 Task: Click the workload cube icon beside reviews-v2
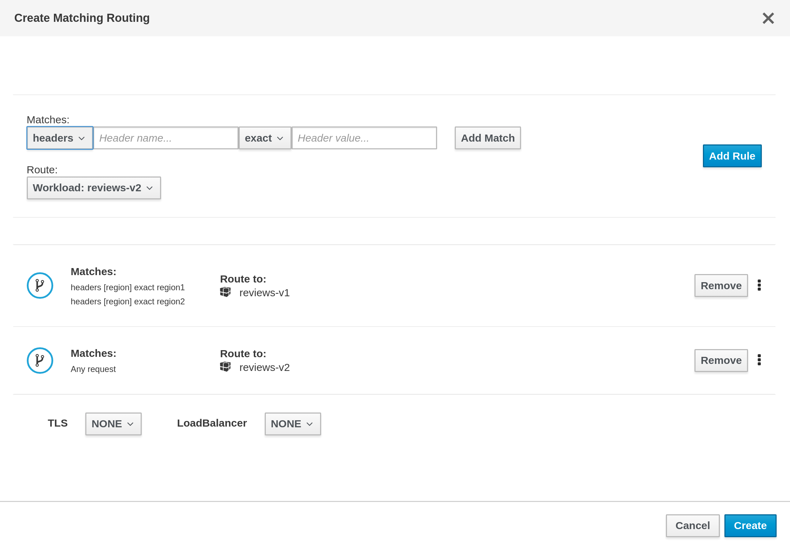click(225, 367)
